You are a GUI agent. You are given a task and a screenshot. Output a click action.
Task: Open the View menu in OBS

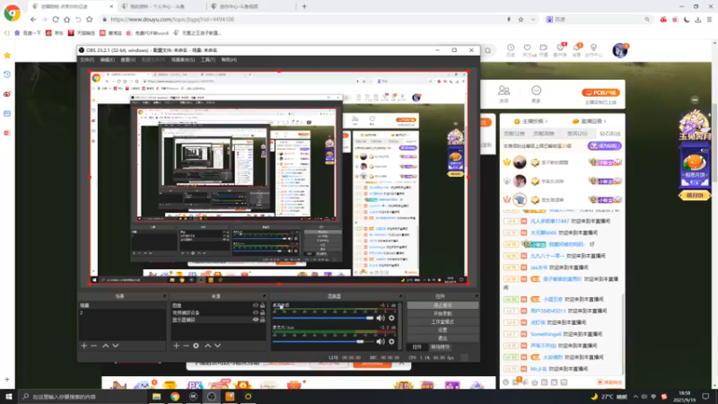click(x=127, y=59)
